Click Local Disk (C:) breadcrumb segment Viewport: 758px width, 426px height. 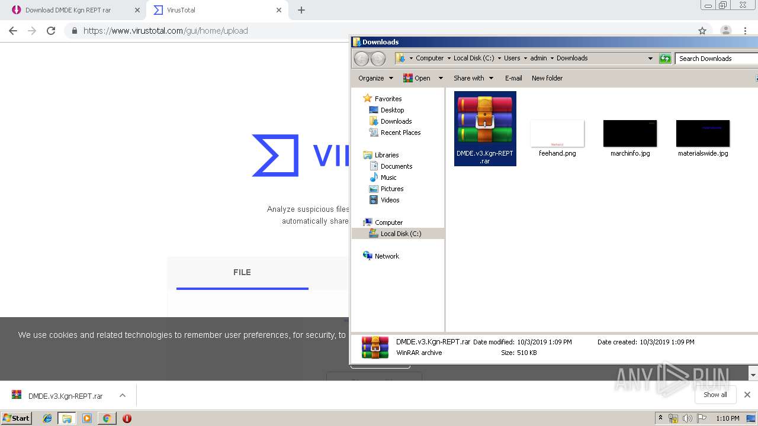474,58
